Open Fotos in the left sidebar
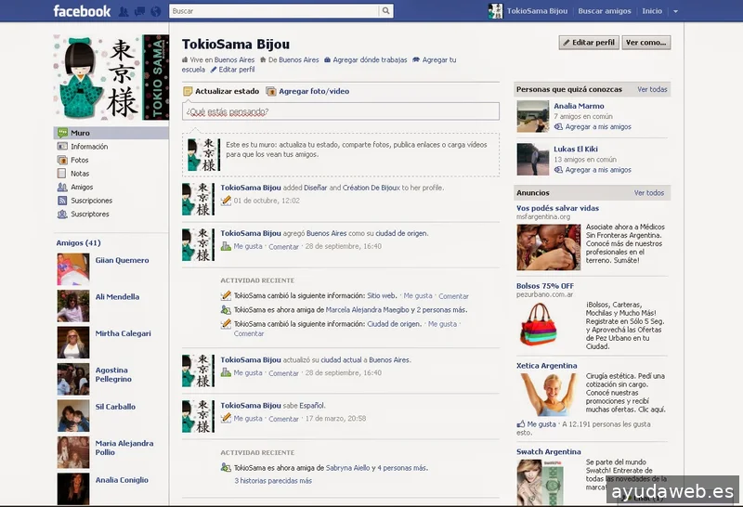 [x=80, y=160]
